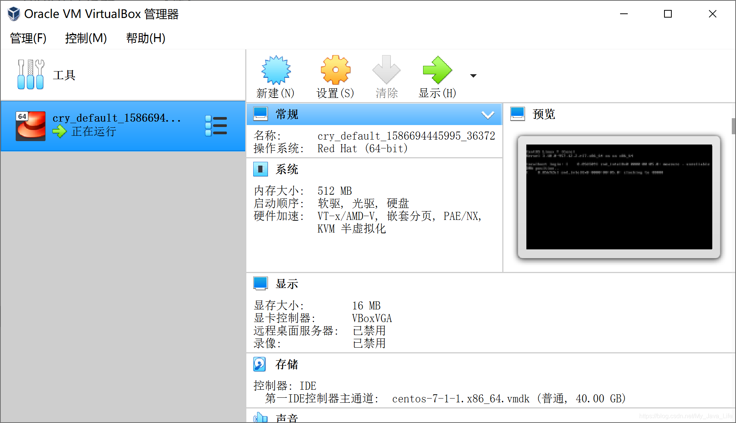Click the Storage (存储) disk icon

coord(260,364)
